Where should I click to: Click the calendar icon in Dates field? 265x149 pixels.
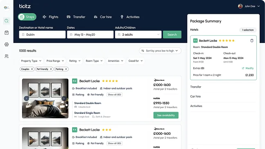pos(71,35)
